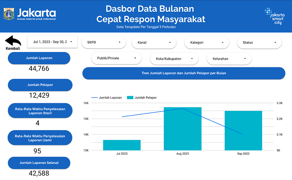Screen dimensions: 292x180
Task: Click the Tren Jumlah Laporan chart title banner
Action: 184,73
